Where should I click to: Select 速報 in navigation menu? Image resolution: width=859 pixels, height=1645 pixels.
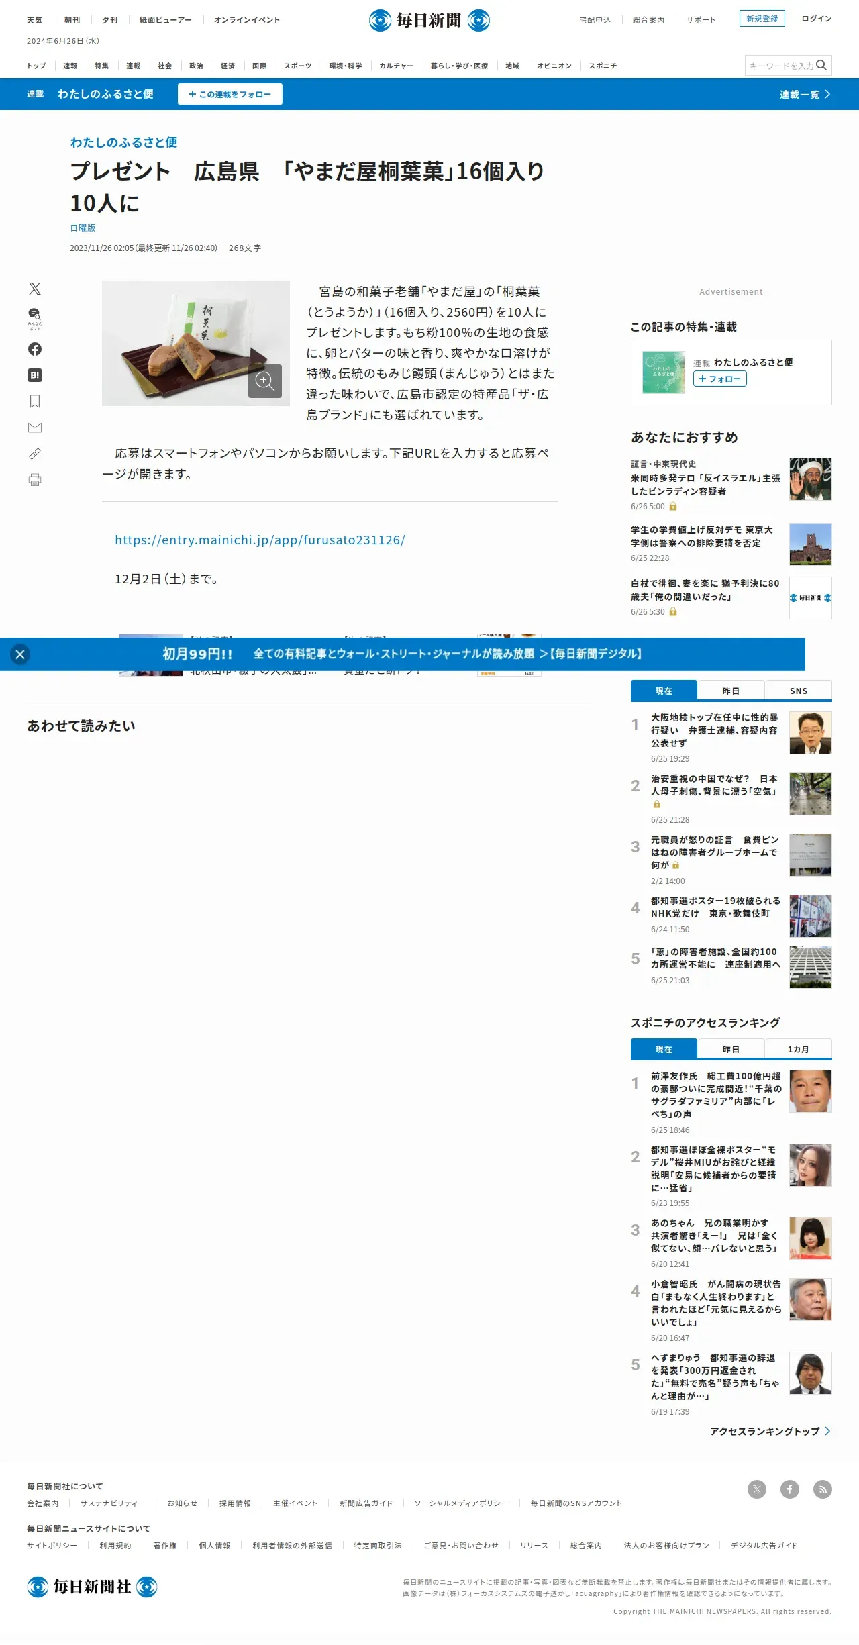pos(70,66)
